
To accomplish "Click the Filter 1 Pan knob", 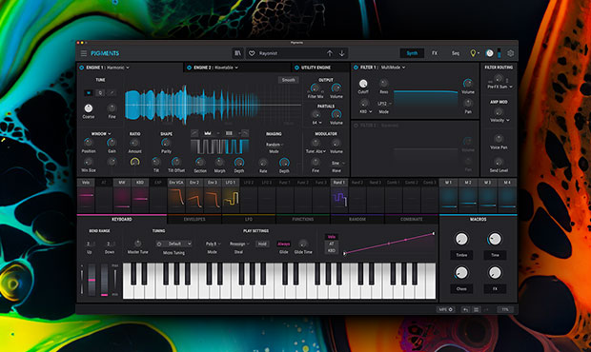I will tap(468, 103).
